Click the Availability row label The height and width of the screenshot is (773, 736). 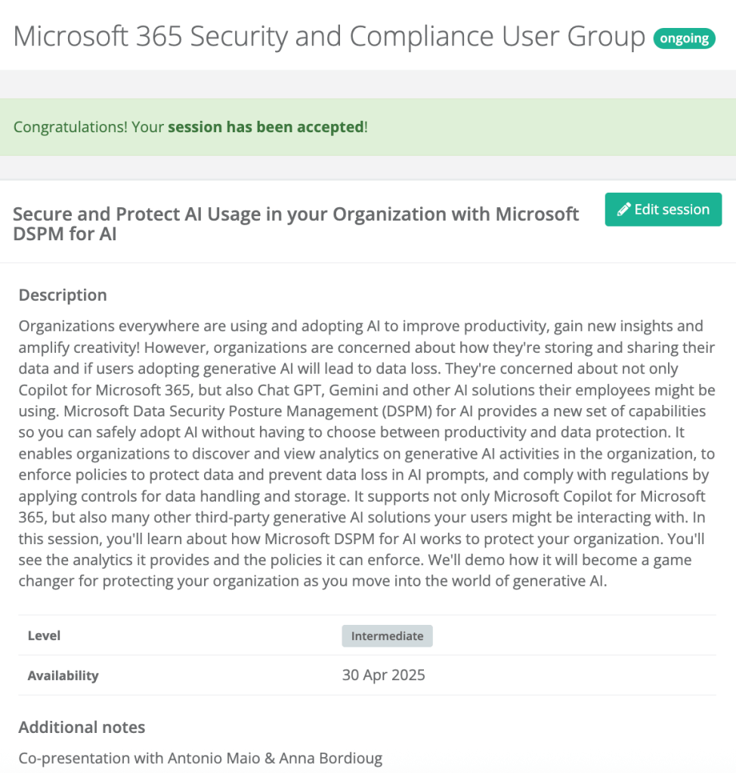coord(63,676)
